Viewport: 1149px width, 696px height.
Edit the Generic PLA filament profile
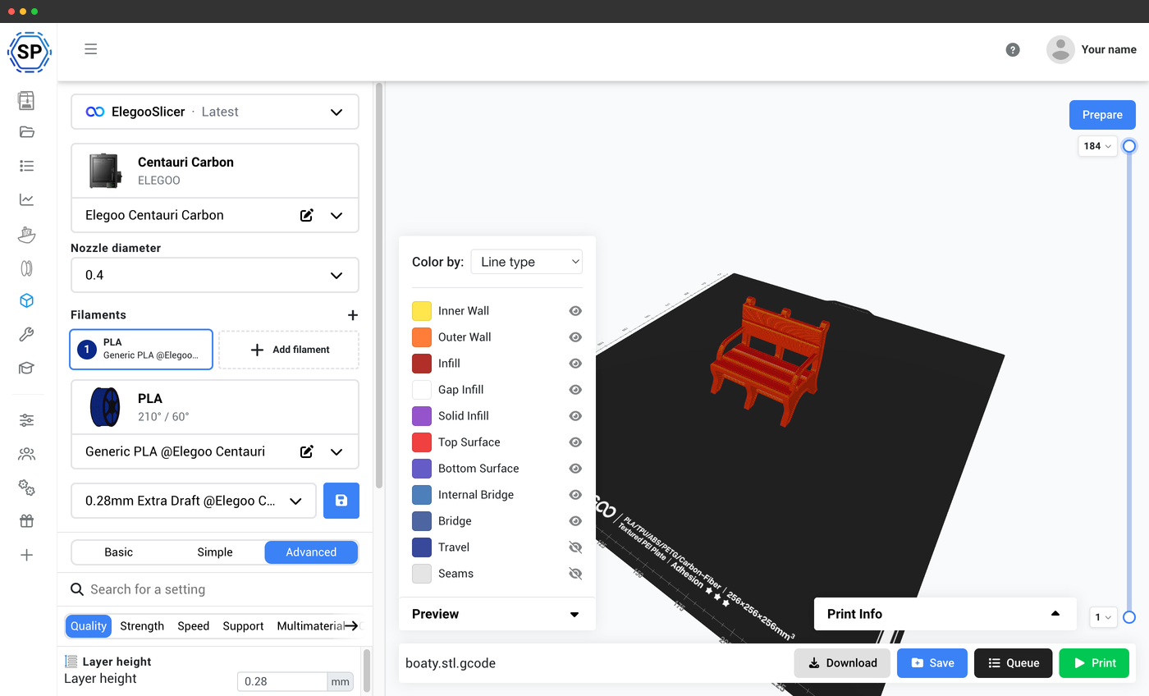[x=307, y=451]
